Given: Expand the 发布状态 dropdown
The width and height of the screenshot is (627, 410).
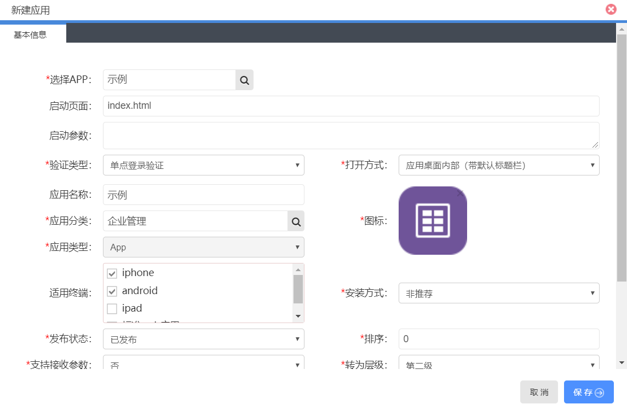Looking at the screenshot, I should (203, 339).
